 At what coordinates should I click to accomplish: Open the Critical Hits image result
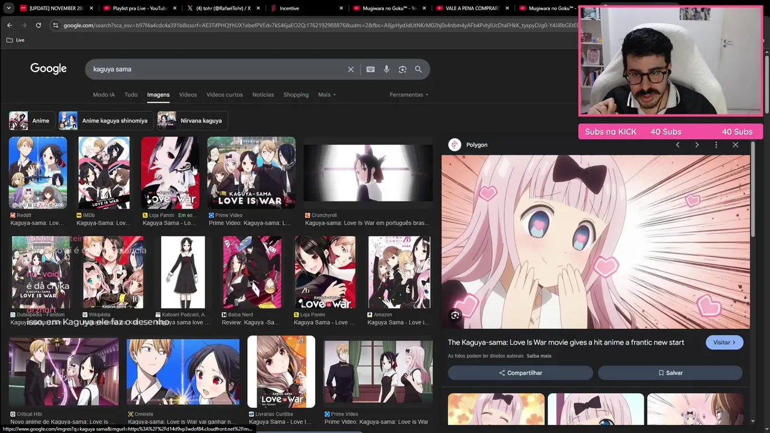tap(64, 372)
